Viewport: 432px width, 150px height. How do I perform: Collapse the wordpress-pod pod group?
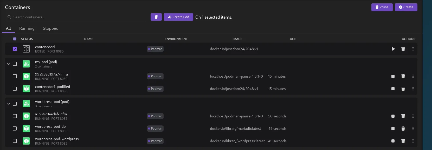pyautogui.click(x=9, y=104)
